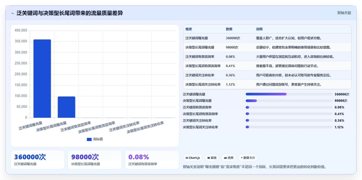The width and height of the screenshot is (362, 180).
Task: Select table cell 0.41%
Action: pos(230,66)
